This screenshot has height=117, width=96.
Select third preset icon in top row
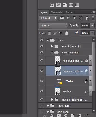click(65, 5)
